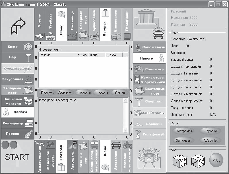Click the Заложить button
229x174 pixels.
tap(65, 93)
